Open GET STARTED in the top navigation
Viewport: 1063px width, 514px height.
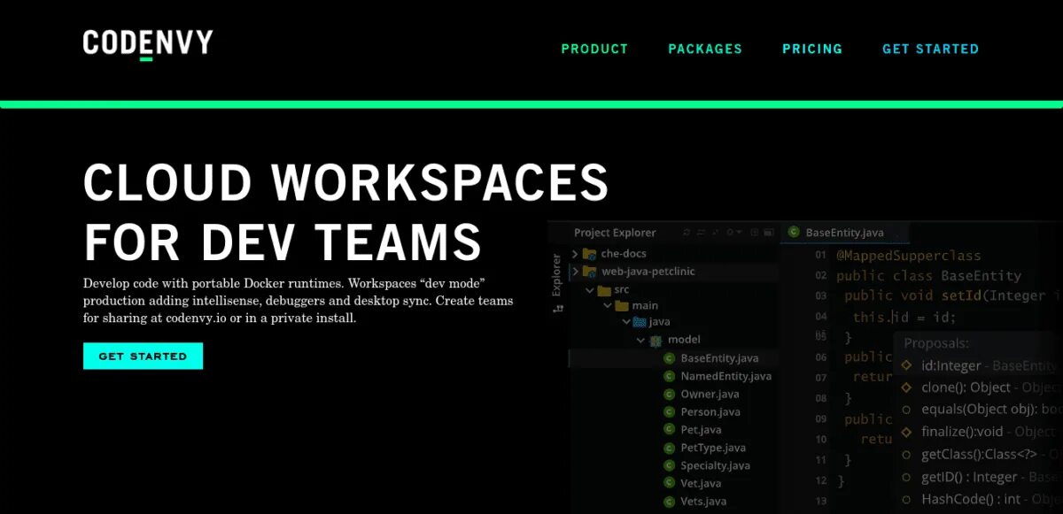[x=930, y=50]
